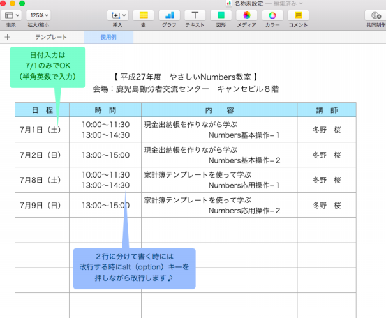Select the 7月1日 row time cell
Viewport: 386px width, 318px height.
pyautogui.click(x=105, y=130)
